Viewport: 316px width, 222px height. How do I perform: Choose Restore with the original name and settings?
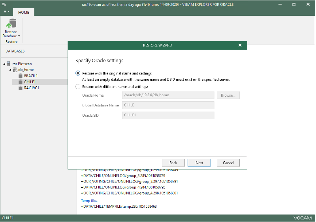click(x=78, y=73)
